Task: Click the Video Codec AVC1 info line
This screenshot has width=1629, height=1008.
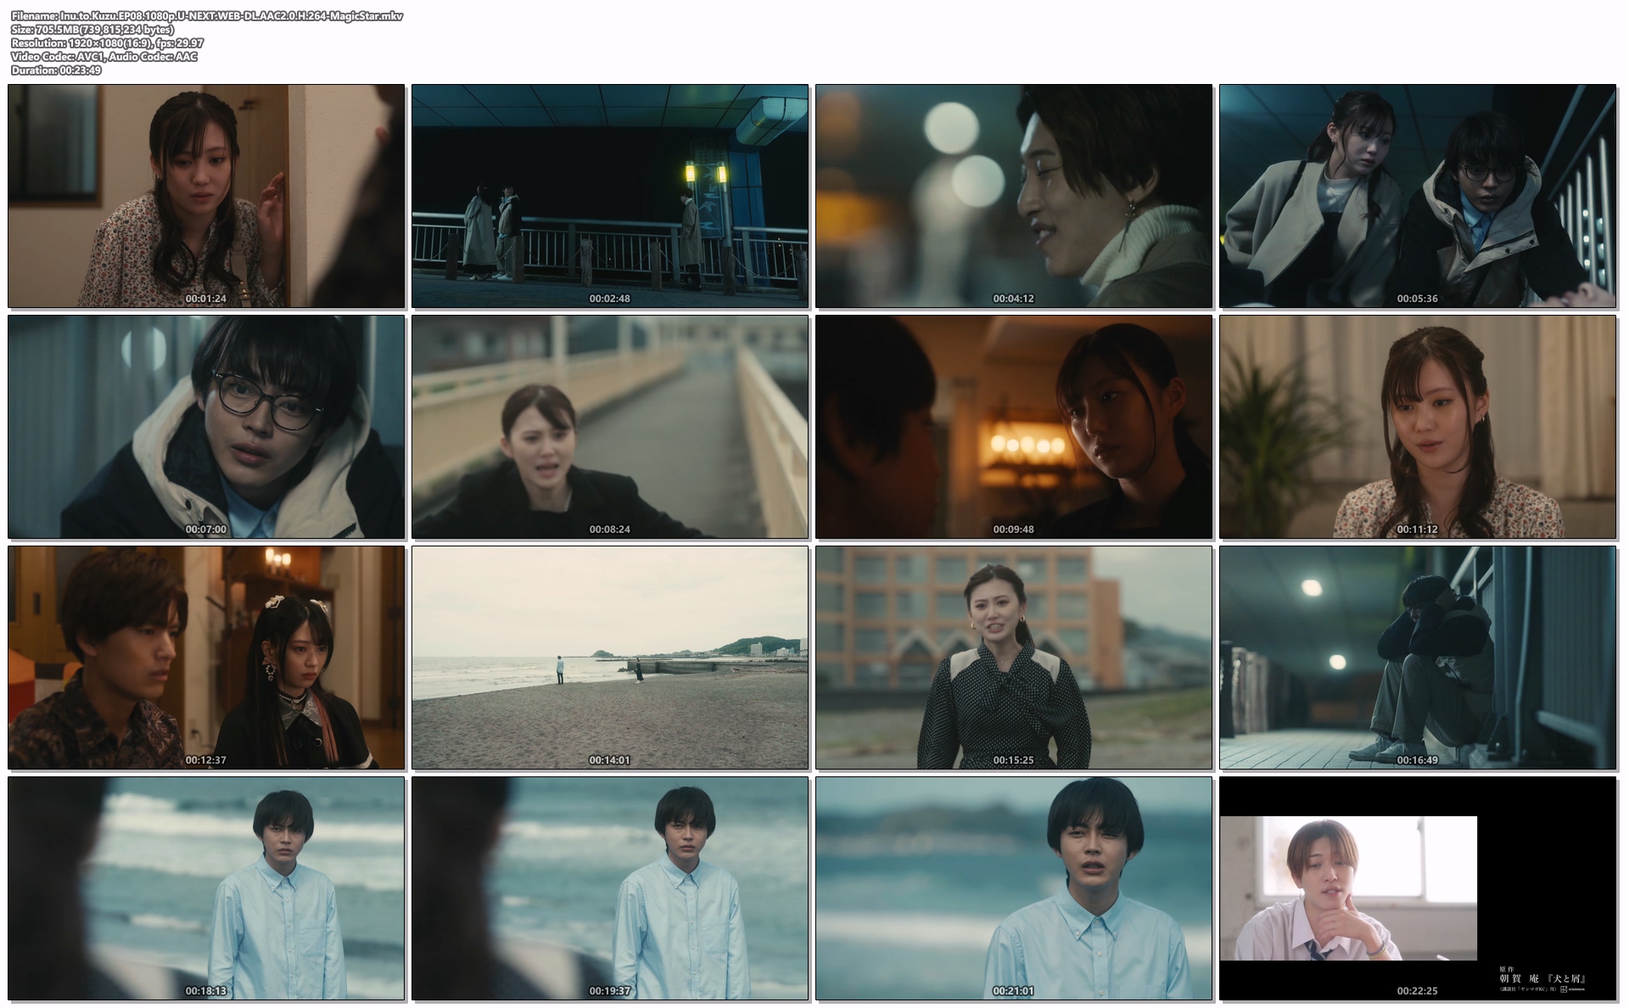Action: point(104,57)
